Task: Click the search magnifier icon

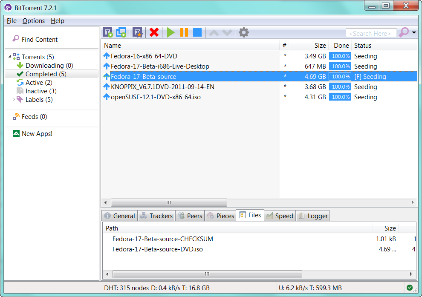Action: pos(404,32)
